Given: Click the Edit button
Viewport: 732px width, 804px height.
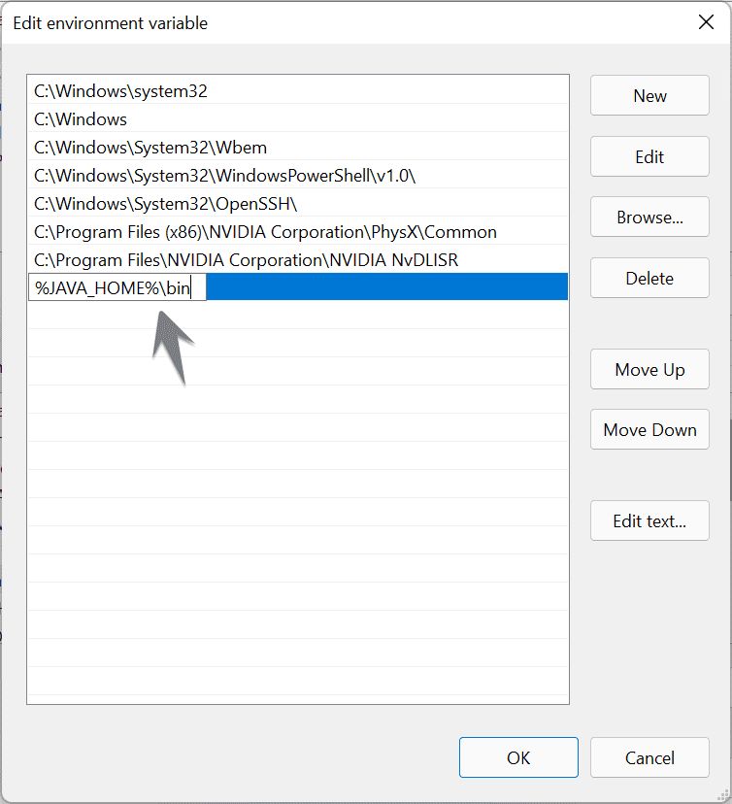Looking at the screenshot, I should coord(649,156).
